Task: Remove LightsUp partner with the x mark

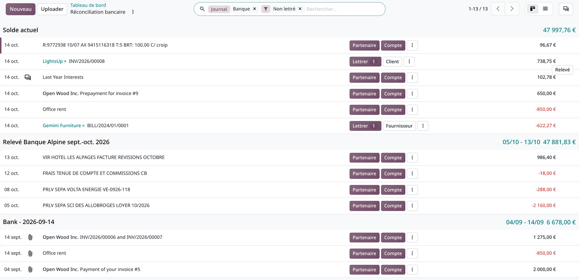Action: click(x=65, y=61)
